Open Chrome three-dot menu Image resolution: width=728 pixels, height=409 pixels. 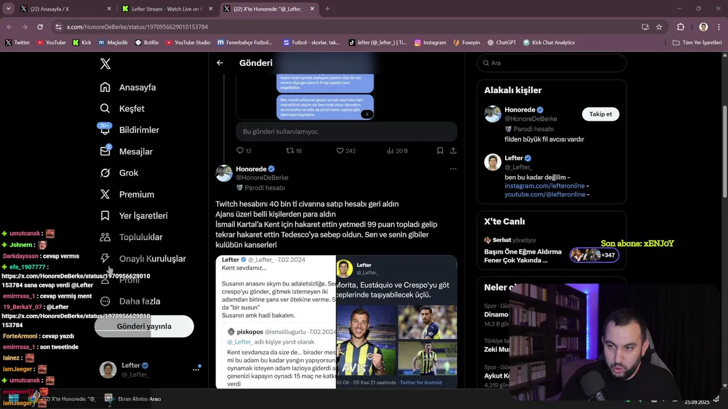coord(718,27)
